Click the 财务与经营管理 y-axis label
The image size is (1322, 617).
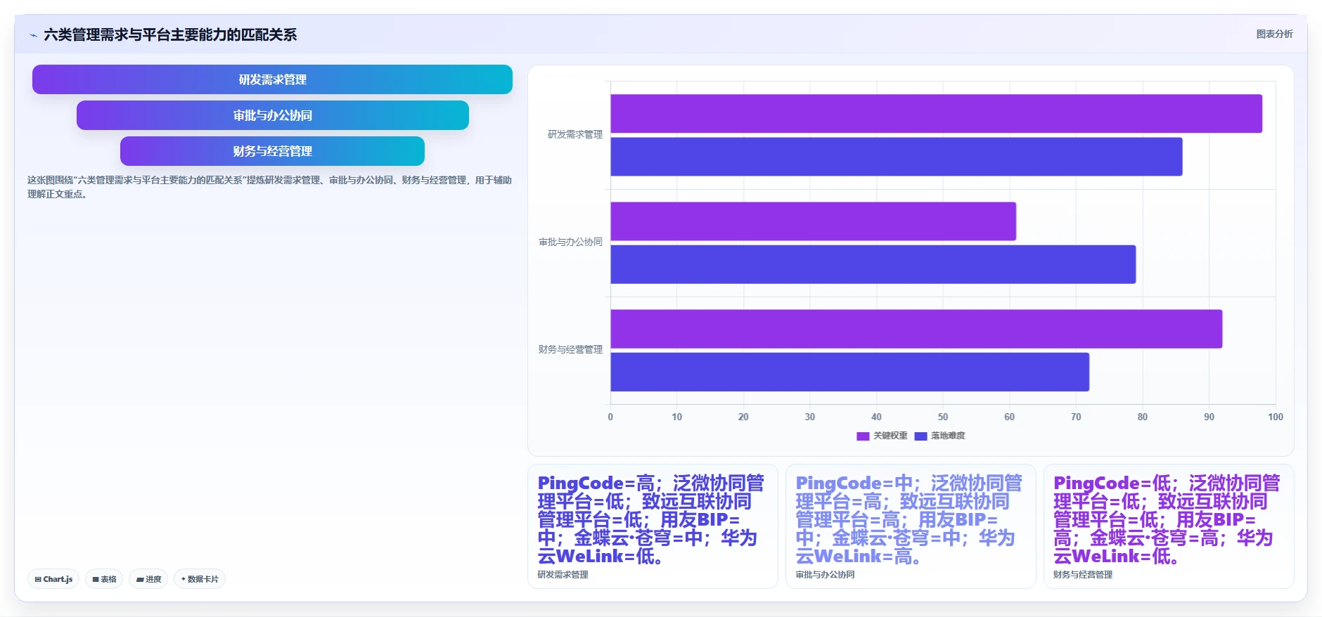coord(570,349)
